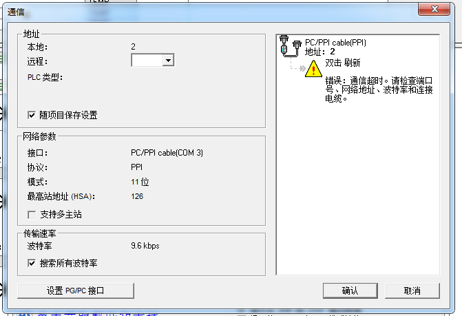Close the 通信 dialog with X
Screen dimensions: 462x316
[x=434, y=9]
